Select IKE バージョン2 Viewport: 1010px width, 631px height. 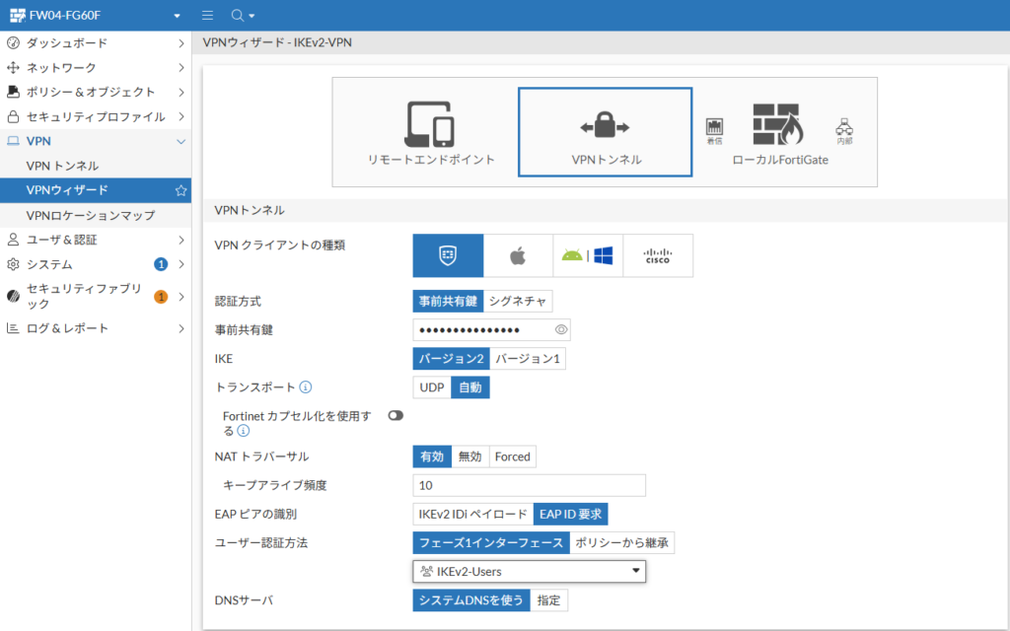point(451,359)
